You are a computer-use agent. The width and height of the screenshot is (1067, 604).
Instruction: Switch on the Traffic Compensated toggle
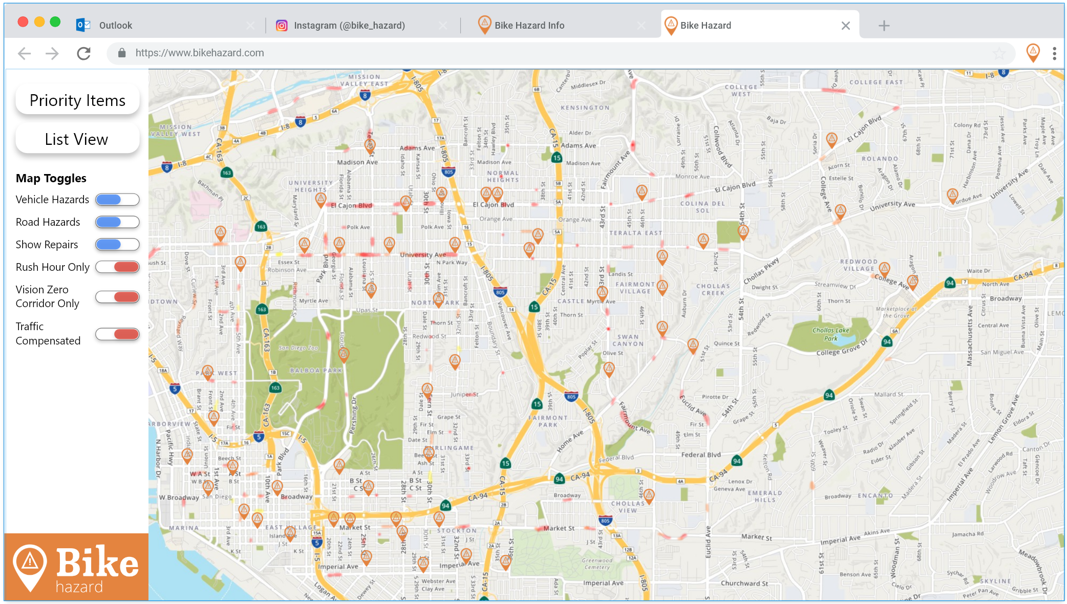pos(117,334)
